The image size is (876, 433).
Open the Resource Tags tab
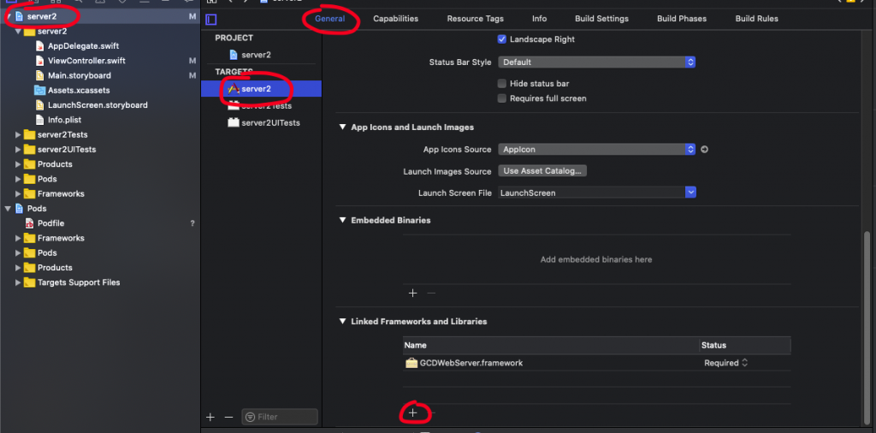(x=476, y=19)
